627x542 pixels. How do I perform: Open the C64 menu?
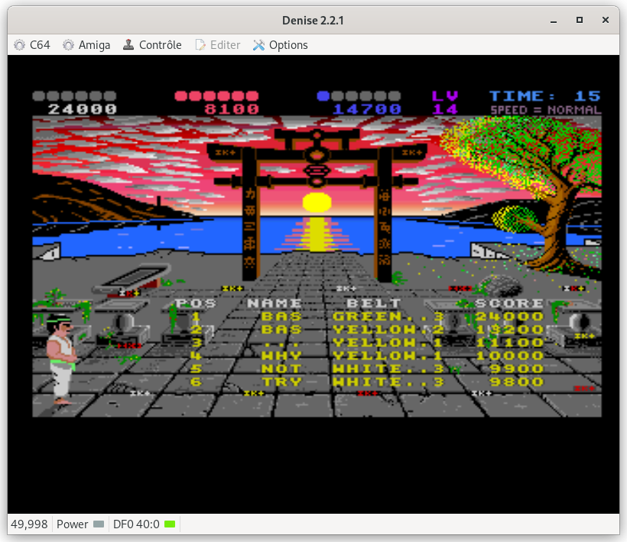click(x=32, y=45)
